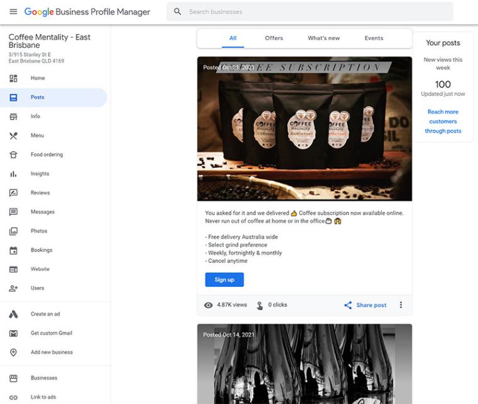Select the Events tab
The width and height of the screenshot is (478, 404).
pyautogui.click(x=374, y=38)
